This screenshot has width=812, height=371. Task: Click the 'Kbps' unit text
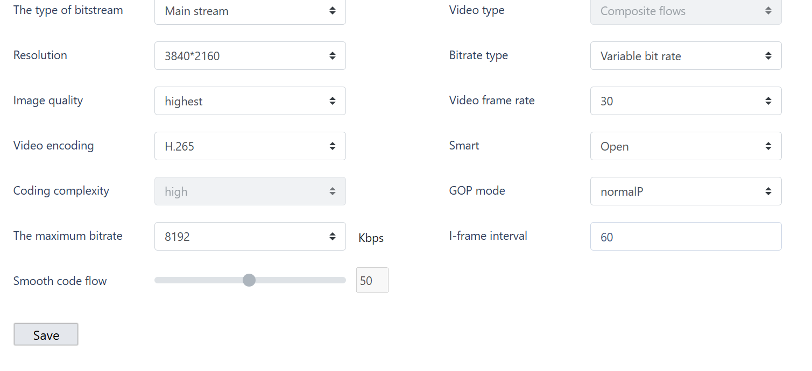click(x=371, y=238)
